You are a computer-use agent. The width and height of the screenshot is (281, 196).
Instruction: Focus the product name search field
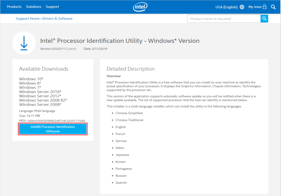tap(224, 19)
